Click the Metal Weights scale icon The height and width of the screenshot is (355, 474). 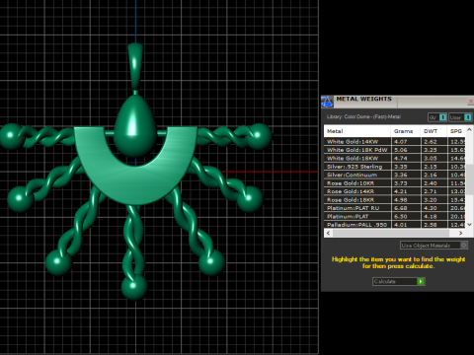tap(327, 102)
